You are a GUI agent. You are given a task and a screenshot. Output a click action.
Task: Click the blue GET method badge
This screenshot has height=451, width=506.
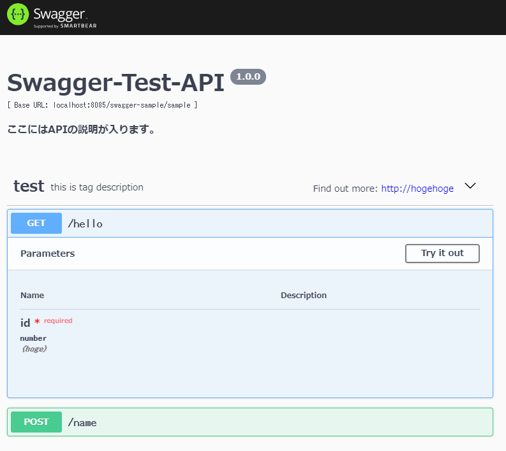click(x=36, y=223)
